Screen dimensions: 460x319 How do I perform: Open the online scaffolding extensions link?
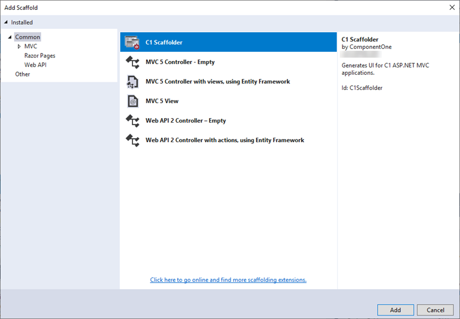tap(228, 280)
